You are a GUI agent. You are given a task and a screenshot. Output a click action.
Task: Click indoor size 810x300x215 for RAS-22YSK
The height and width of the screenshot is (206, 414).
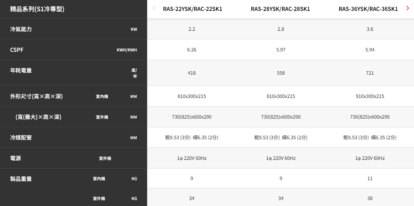(192, 96)
